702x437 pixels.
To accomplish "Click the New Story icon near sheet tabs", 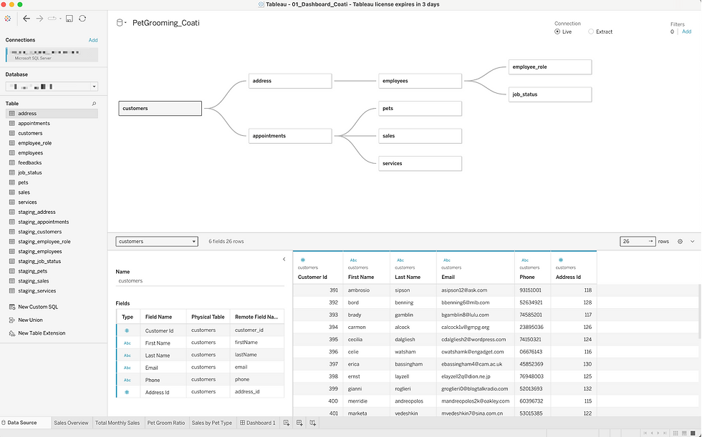I will 312,423.
